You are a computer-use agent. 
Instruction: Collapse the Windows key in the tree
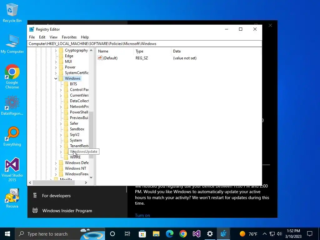click(x=56, y=78)
